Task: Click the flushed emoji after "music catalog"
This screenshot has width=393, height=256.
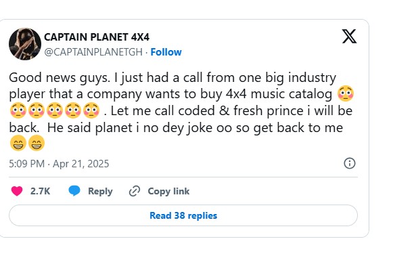Action: click(x=346, y=93)
